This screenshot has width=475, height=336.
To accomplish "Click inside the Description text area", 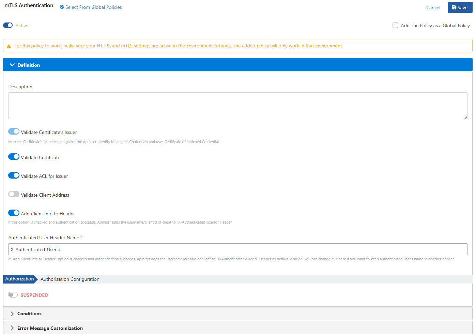I will [237, 106].
